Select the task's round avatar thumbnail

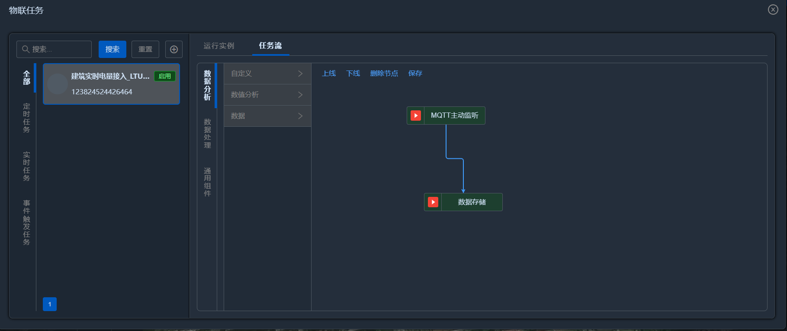pyautogui.click(x=58, y=84)
